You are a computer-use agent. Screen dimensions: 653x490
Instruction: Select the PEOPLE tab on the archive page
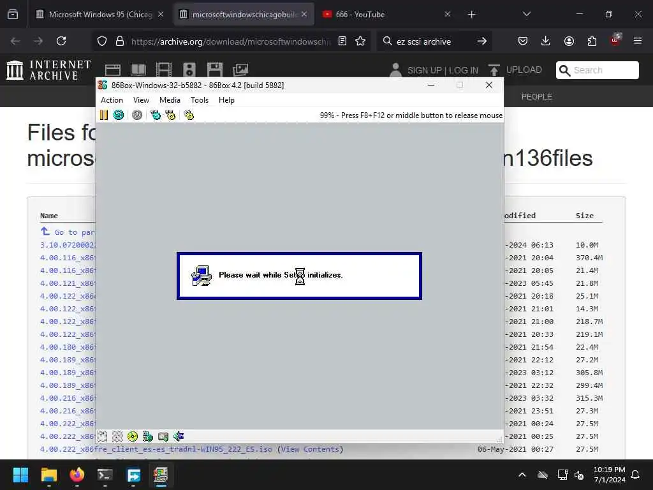click(537, 97)
